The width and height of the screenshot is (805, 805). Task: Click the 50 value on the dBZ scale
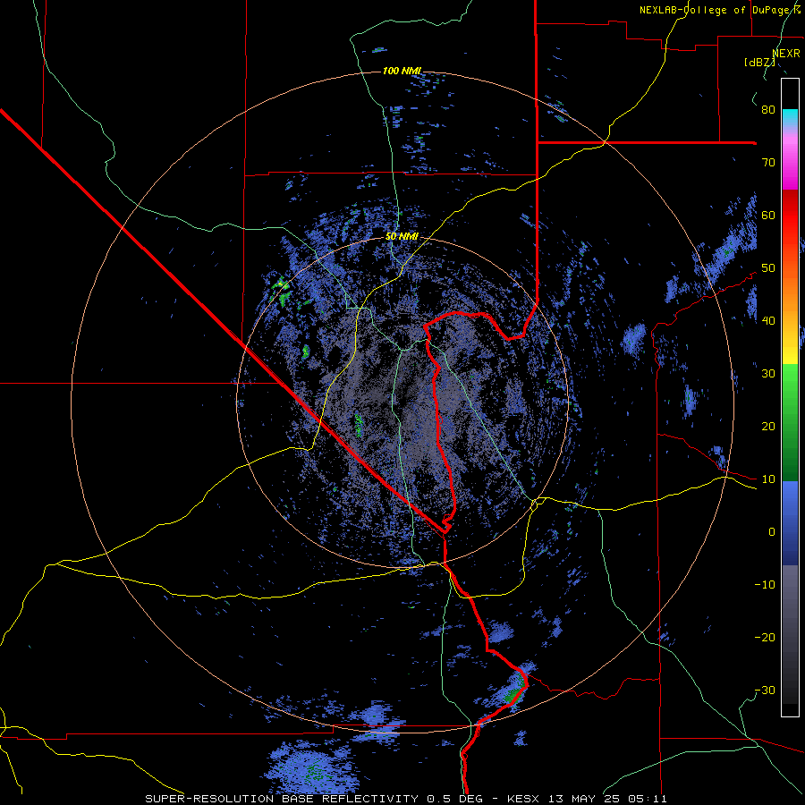tap(768, 268)
